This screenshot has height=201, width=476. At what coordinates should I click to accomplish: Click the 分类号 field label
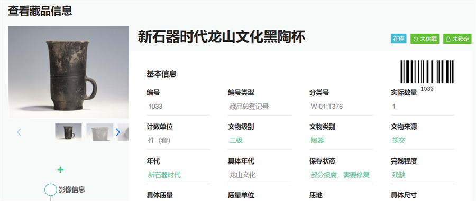point(319,93)
